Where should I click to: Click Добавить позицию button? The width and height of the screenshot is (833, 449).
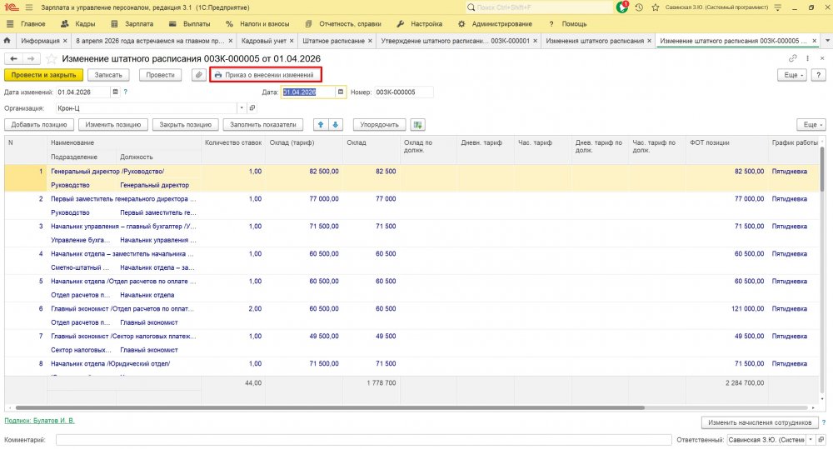[39, 124]
